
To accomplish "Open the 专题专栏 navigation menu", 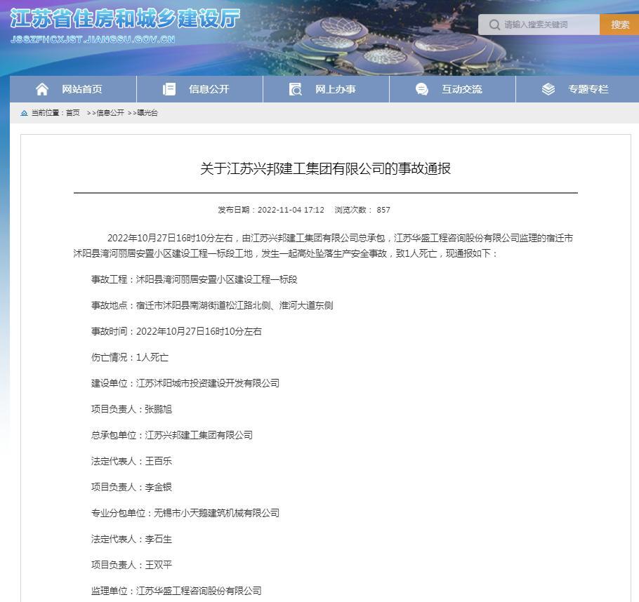I will click(x=577, y=89).
